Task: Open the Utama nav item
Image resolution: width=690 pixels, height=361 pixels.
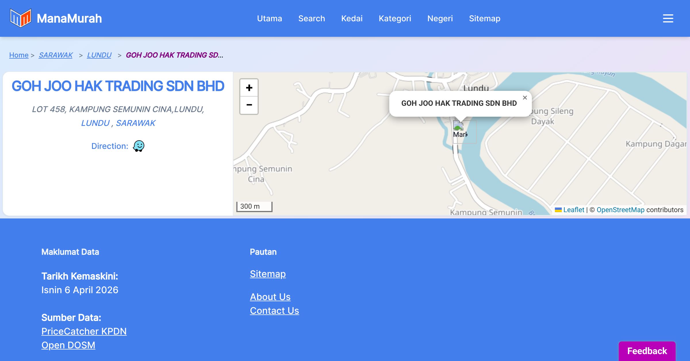Action: [x=269, y=18]
